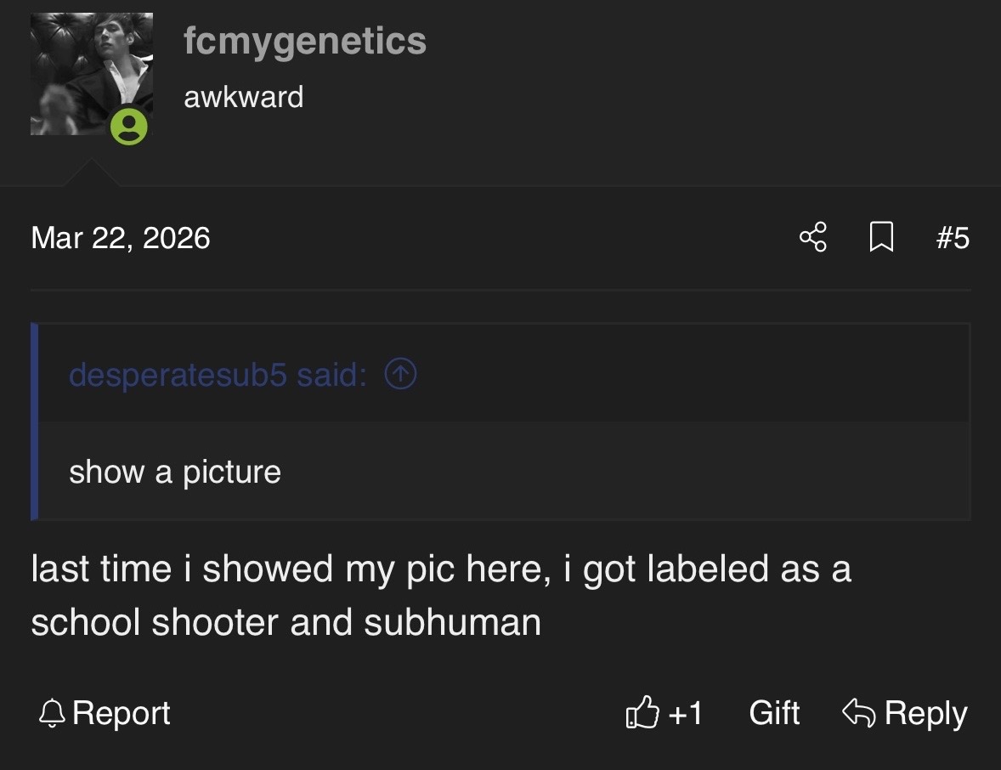Click the up-arrow icon in quote header
This screenshot has width=1001, height=770.
click(x=400, y=374)
